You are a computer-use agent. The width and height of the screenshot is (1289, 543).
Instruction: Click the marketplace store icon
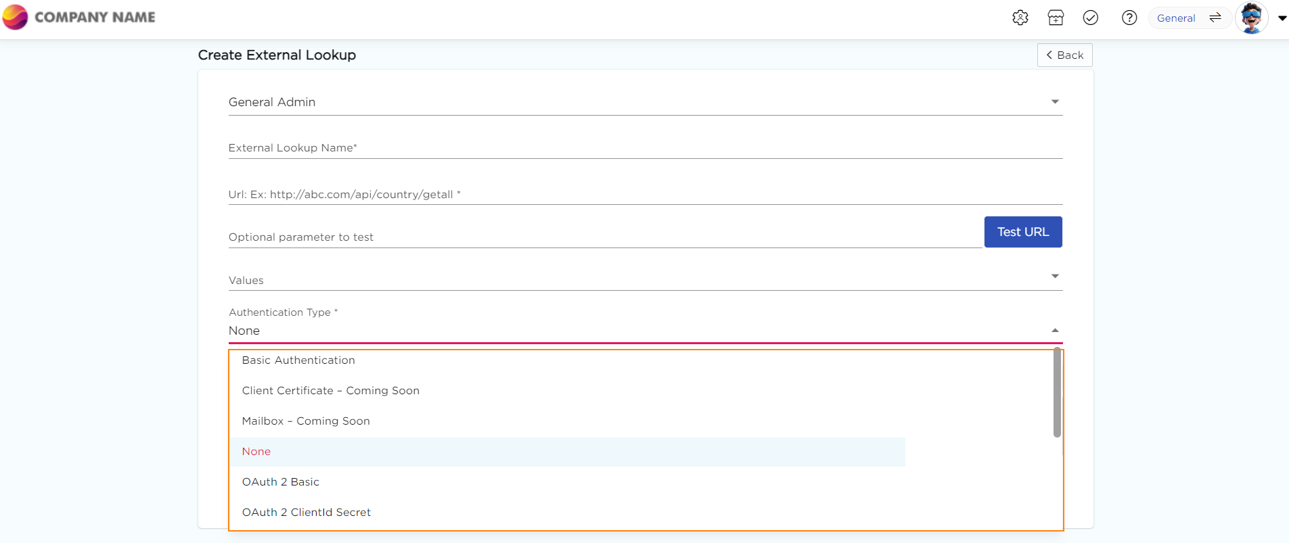click(x=1056, y=18)
